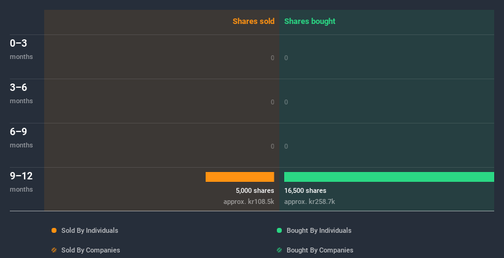Click the 3–6 months row label
Screen dimensions: 504x258
click(21, 93)
